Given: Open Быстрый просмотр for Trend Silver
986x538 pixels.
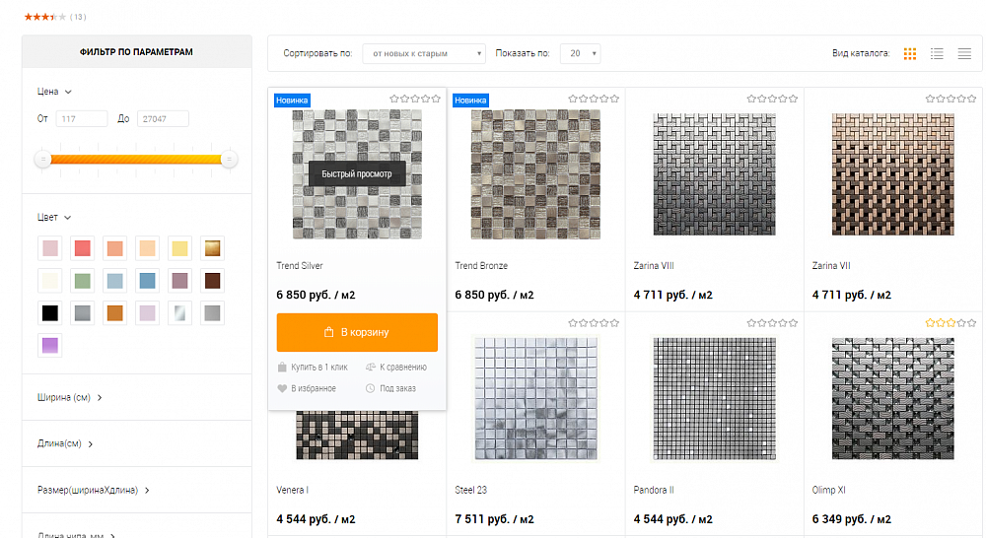Looking at the screenshot, I should click(357, 174).
